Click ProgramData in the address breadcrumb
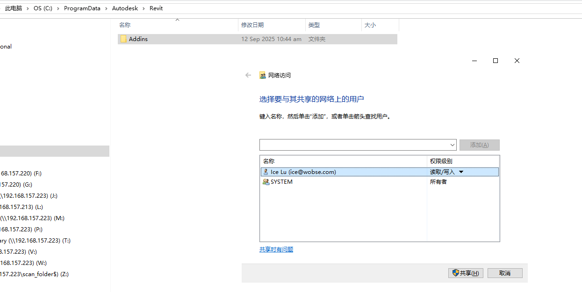 [x=82, y=8]
